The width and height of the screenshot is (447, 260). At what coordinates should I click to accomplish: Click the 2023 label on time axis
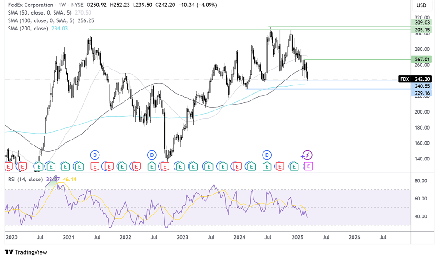182,237
